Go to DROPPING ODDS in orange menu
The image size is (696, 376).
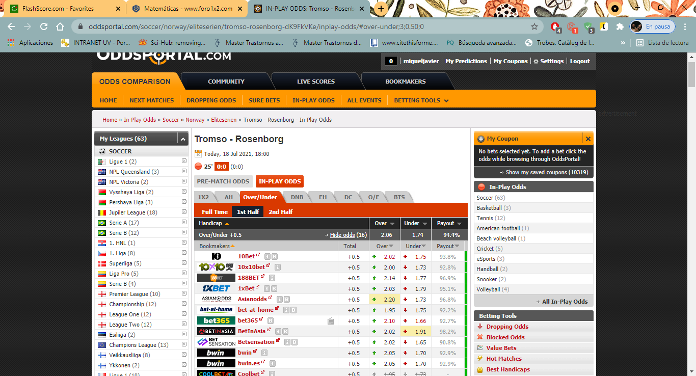211,100
